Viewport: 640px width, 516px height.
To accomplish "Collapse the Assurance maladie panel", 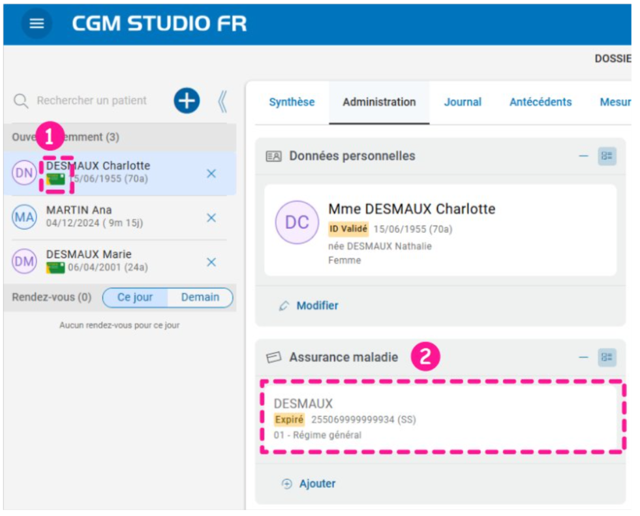I will click(584, 357).
